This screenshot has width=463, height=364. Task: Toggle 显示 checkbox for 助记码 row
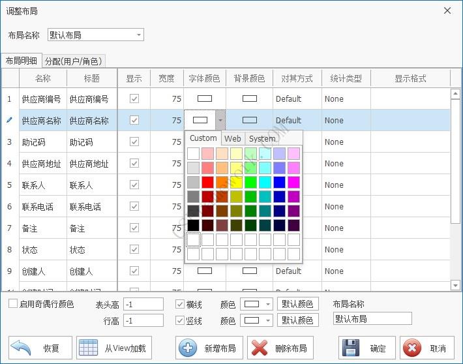[x=134, y=142]
